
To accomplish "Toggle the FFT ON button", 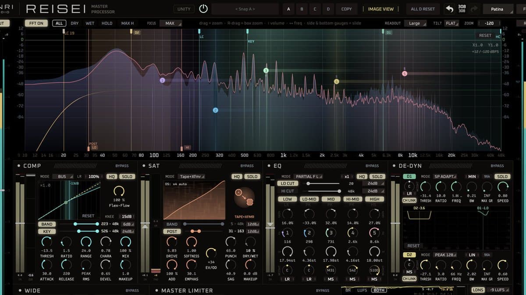I will coord(36,23).
